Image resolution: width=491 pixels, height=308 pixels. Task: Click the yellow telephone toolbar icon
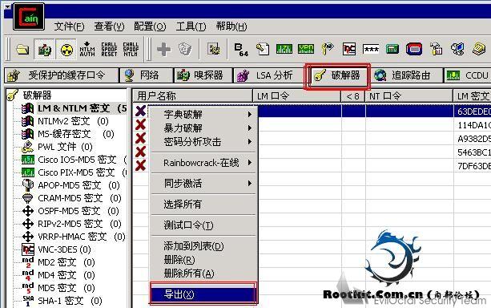point(479,49)
